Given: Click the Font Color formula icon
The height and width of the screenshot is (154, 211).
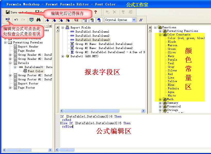Looking at the screenshot, I should pyautogui.click(x=25, y=71).
